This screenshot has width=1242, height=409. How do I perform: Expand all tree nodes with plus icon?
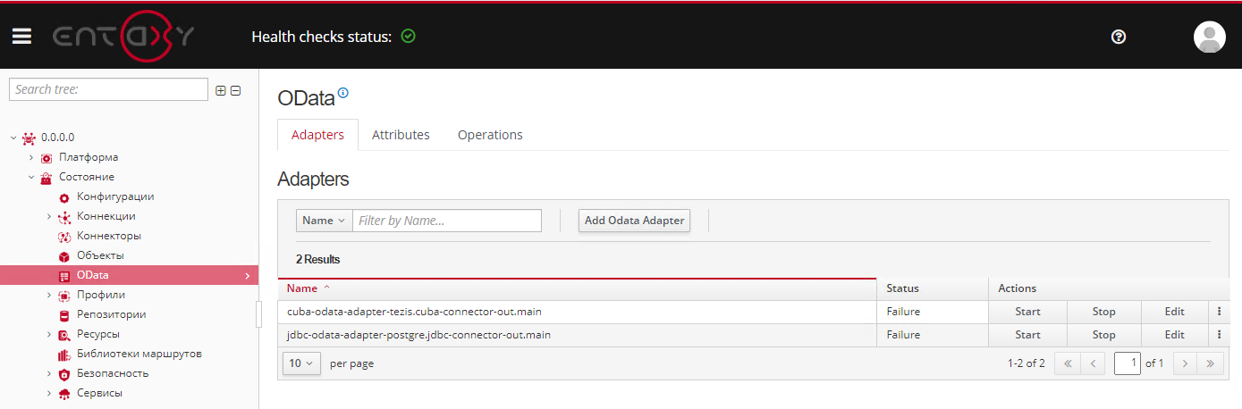(221, 90)
